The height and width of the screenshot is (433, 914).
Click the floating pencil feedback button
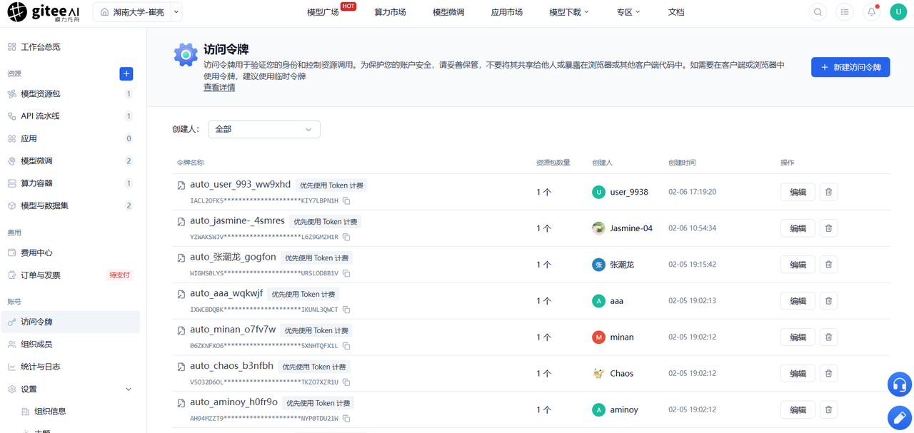click(x=900, y=418)
